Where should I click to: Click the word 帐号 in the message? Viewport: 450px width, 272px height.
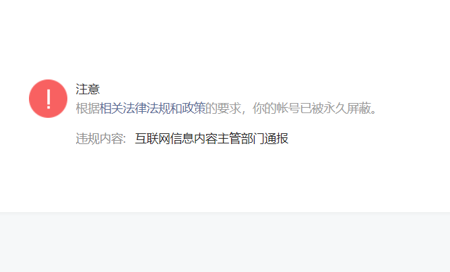288,108
